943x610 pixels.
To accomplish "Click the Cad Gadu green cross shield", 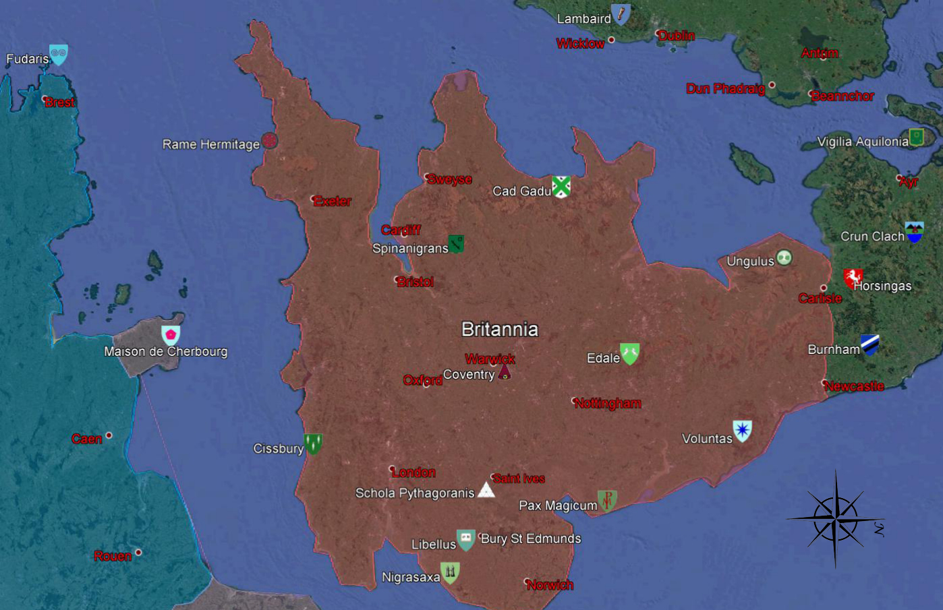I will pos(561,186).
